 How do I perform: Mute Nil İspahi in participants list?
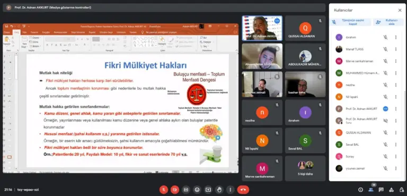(x=385, y=97)
